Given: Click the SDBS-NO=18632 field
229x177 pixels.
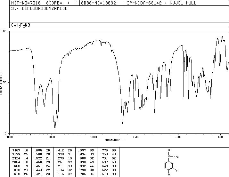Looking at the screenshot, I should point(98,3).
